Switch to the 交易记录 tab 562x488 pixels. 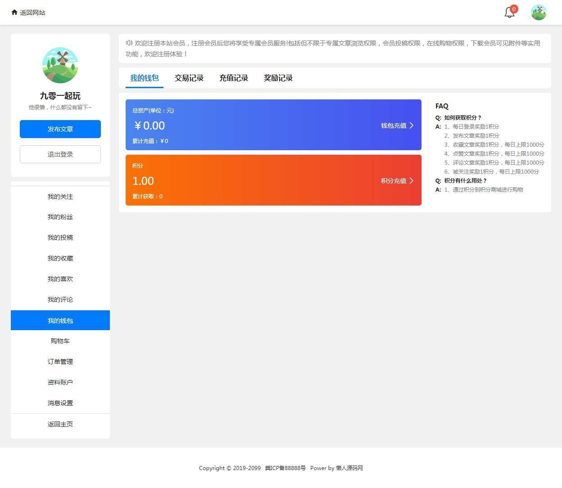point(189,78)
